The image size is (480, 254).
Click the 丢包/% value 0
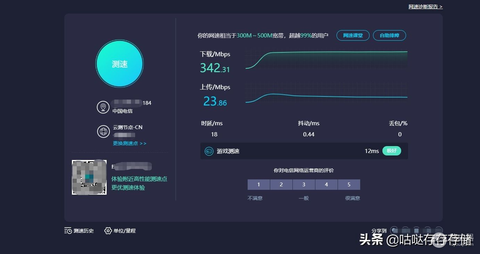(400, 134)
